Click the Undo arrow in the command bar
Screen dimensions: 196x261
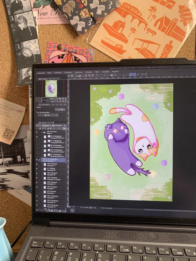tap(97, 76)
